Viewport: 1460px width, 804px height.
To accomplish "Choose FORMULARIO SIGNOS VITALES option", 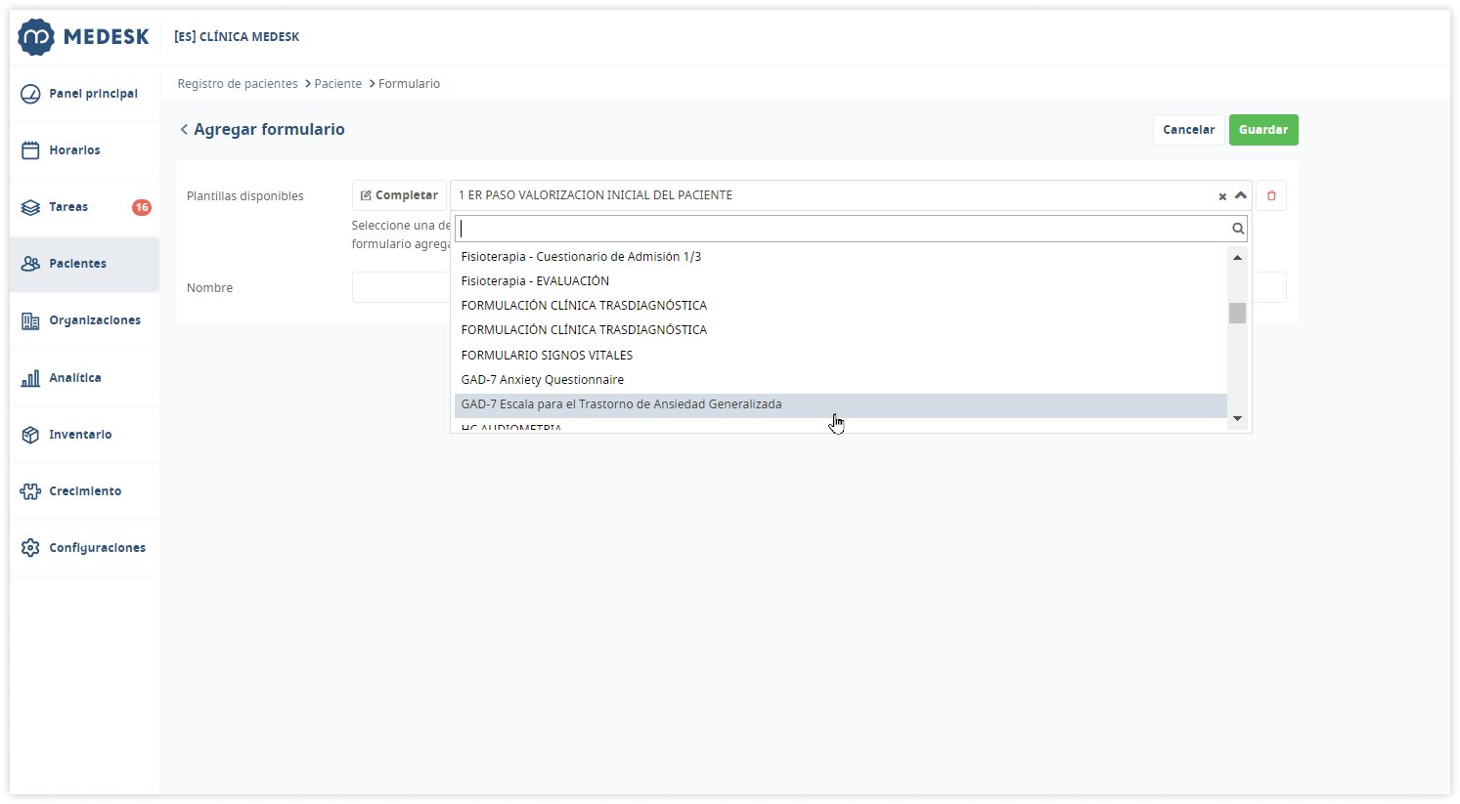I will (x=840, y=356).
